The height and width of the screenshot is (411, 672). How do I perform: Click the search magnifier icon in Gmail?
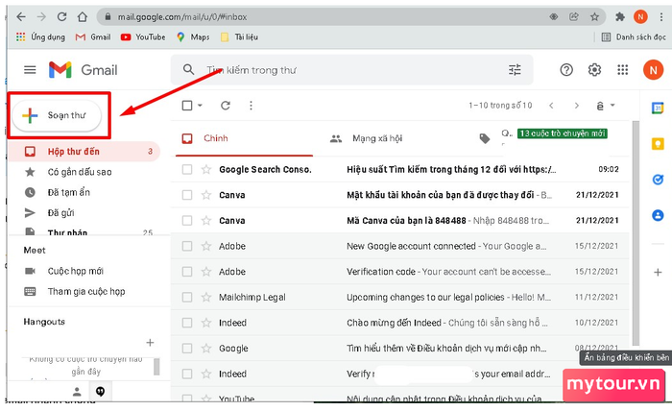pyautogui.click(x=188, y=69)
